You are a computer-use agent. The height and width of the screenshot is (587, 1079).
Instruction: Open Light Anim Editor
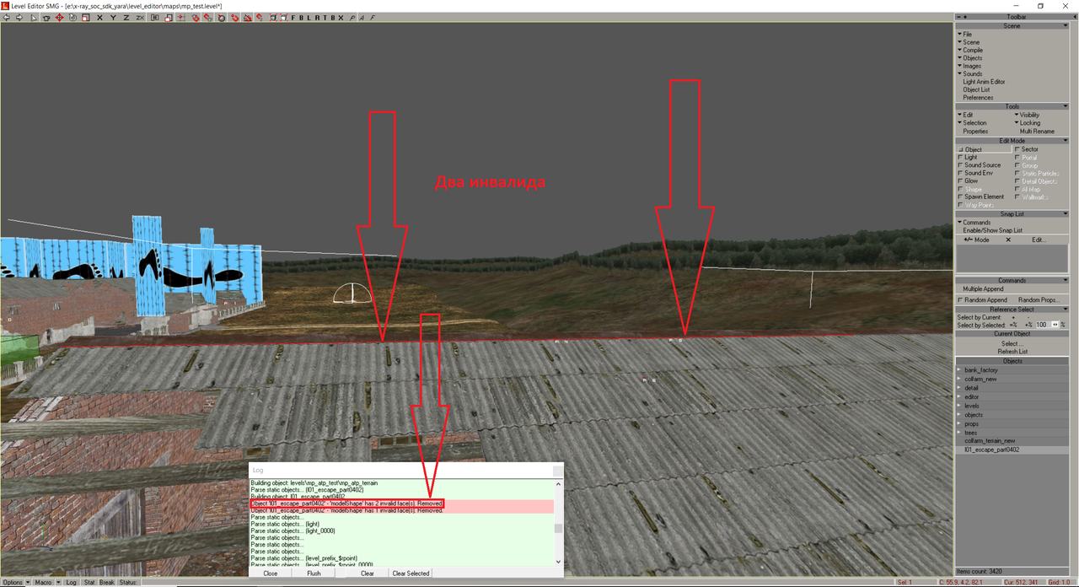pos(984,82)
